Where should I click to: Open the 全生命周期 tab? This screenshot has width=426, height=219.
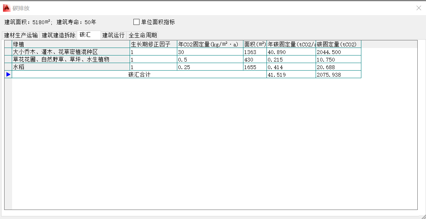(143, 35)
